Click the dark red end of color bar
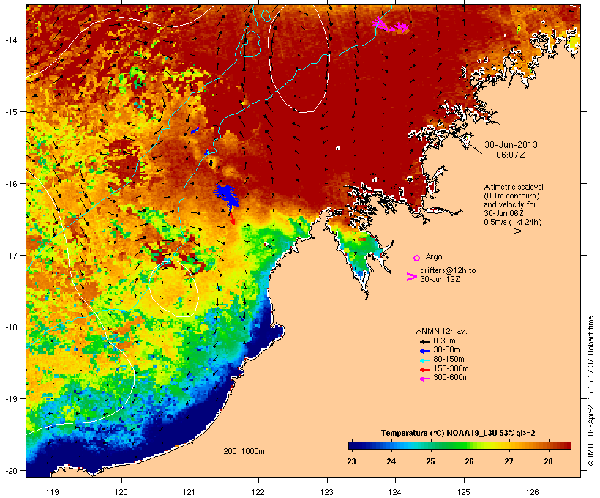Viewport: 600px width, 498px height. (566, 445)
